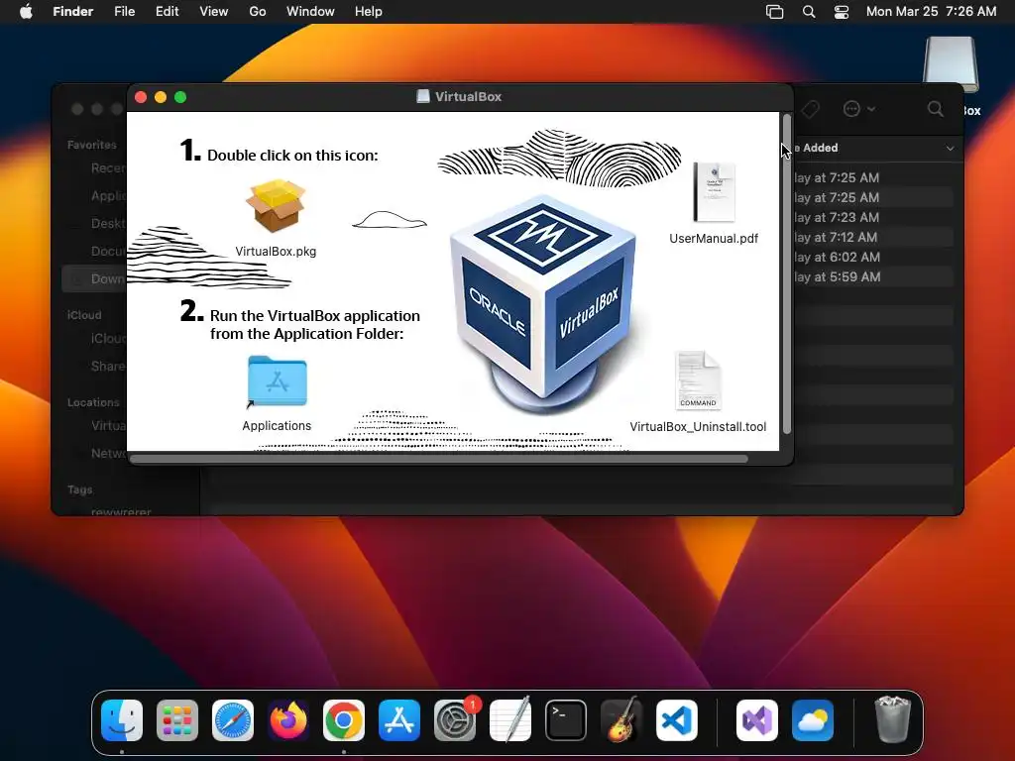Open the Finder menu in menu bar
Screen dimensions: 1015x761
click(x=73, y=12)
